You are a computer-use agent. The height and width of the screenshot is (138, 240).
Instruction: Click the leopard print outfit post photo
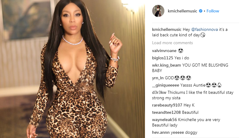click(x=72, y=69)
